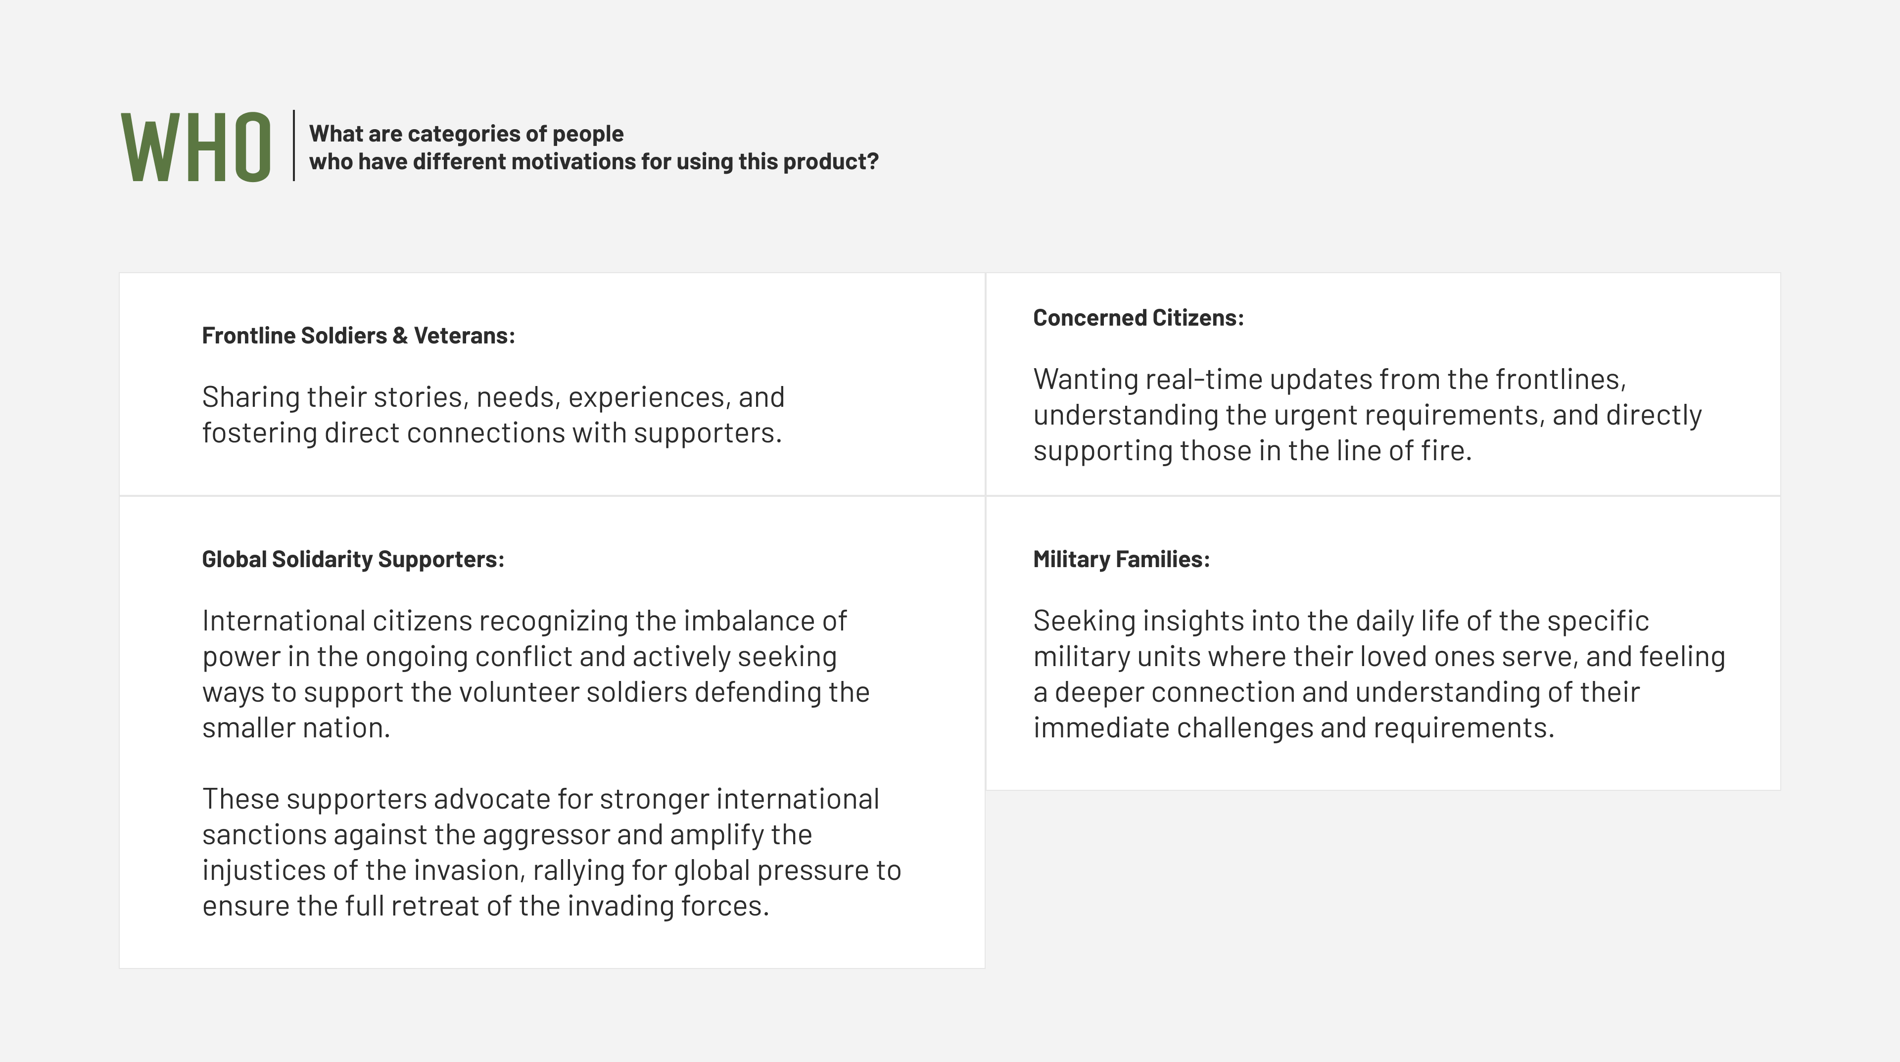Image resolution: width=1900 pixels, height=1062 pixels.
Task: Click the vertical divider line beside WHO
Action: [x=293, y=145]
